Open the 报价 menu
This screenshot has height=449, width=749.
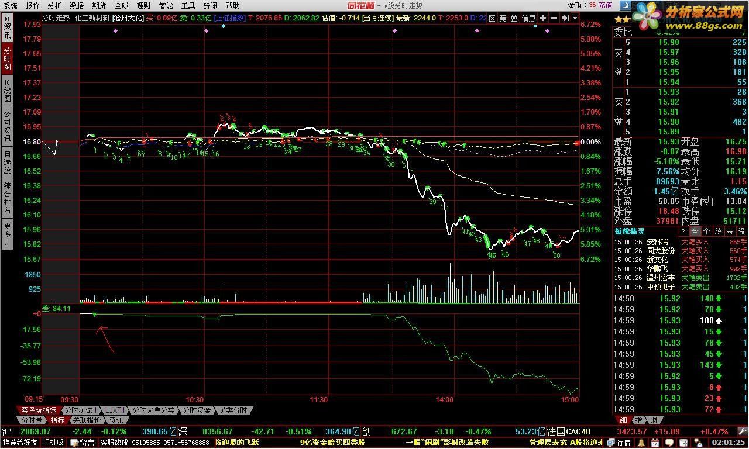(33, 5)
